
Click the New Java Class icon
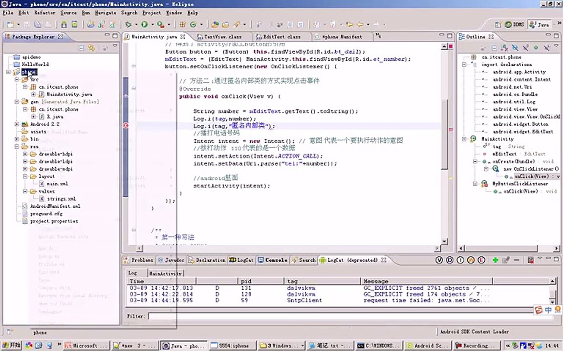(193, 24)
